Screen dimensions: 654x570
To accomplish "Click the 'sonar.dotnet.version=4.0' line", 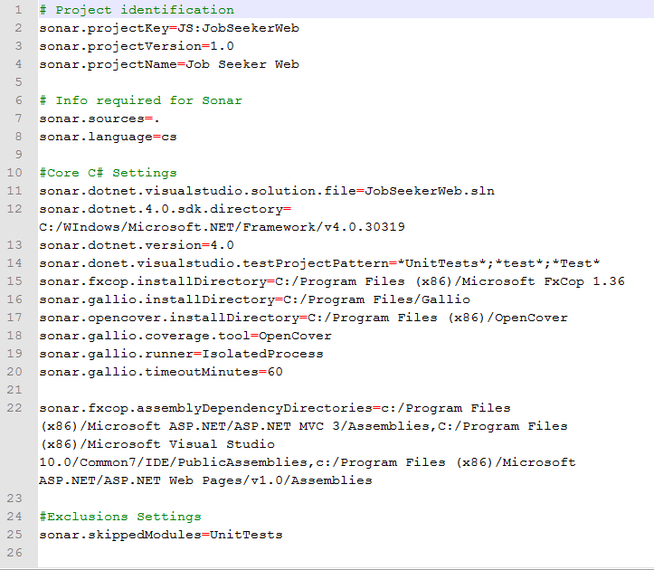I will click(x=137, y=245).
